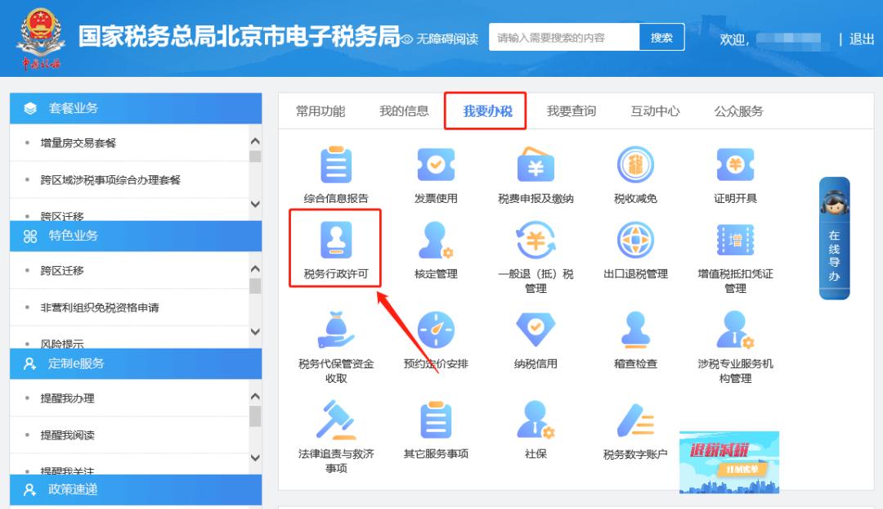Open 税费申报及缴纳 icon

[x=536, y=164]
